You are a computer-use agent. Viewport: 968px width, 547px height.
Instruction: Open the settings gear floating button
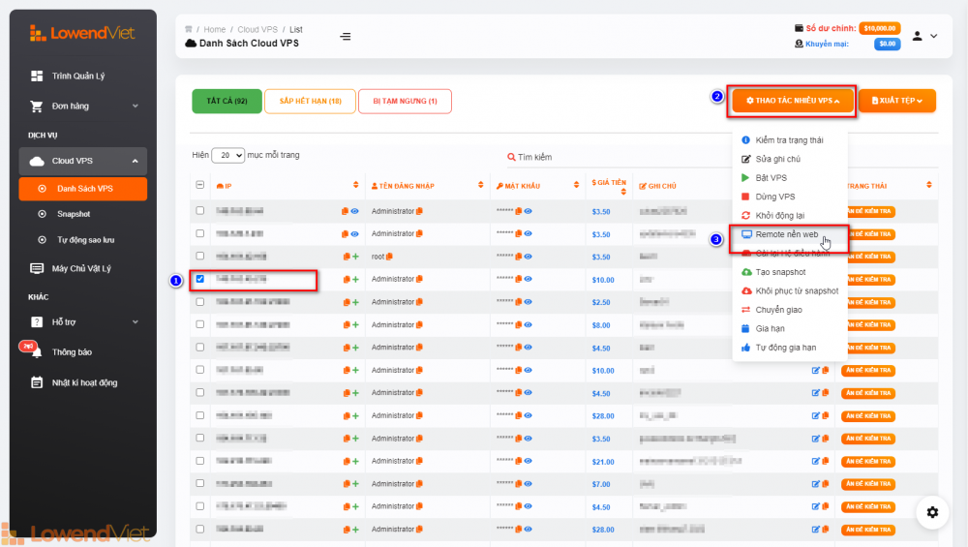coord(932,512)
